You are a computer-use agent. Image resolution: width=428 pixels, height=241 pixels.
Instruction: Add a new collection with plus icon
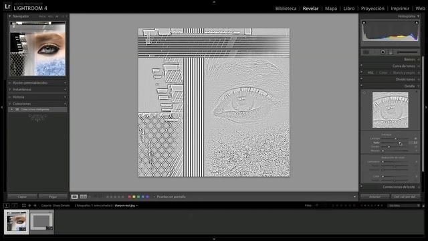(65, 104)
